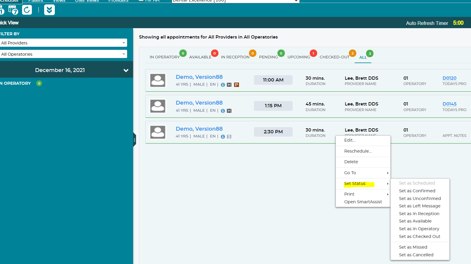Click the S icon on 2:30 PM appointment
Viewport: 471px width, 264px height.
[x=229, y=137]
